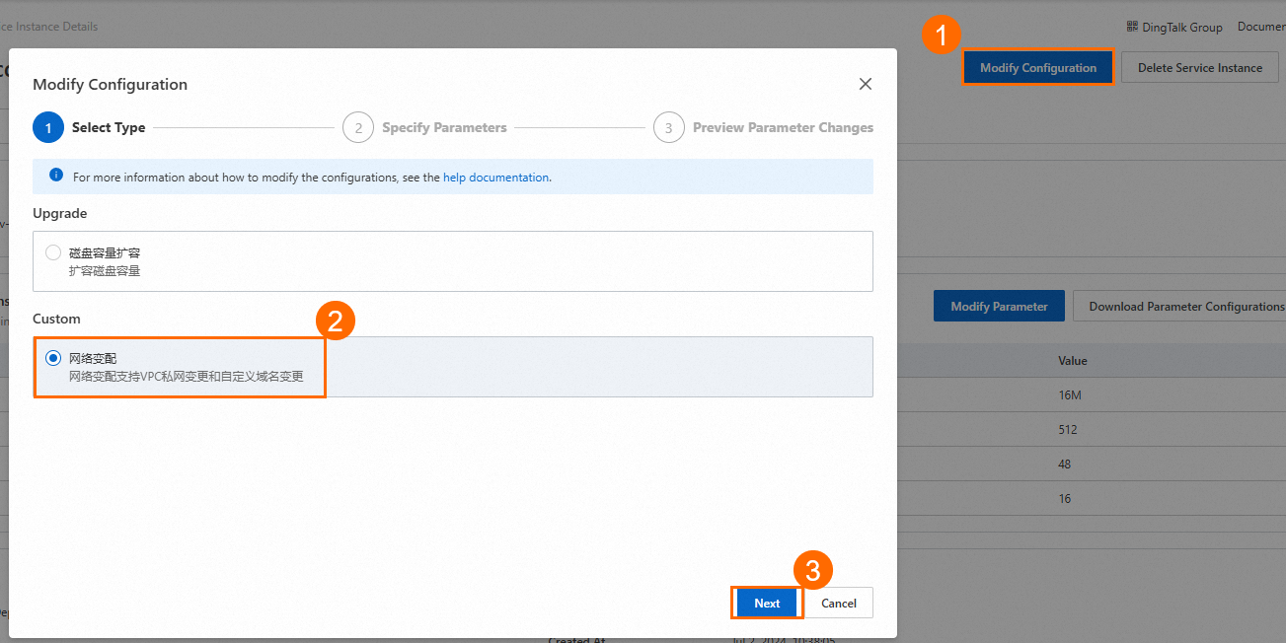
Task: Click the Next button
Action: pos(767,603)
